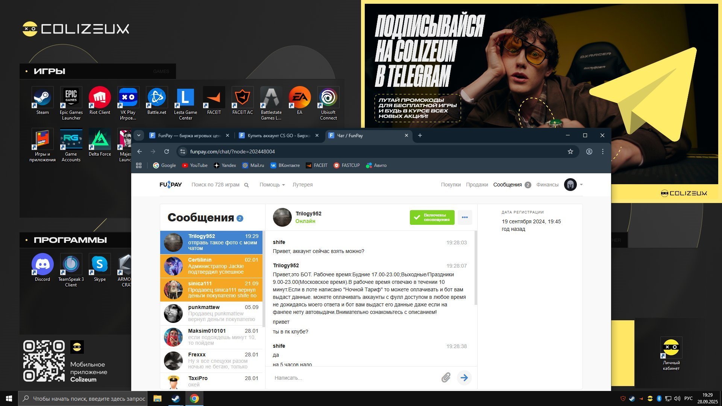This screenshot has width=722, height=406.
Task: Open the FASTCUP bookmark
Action: tap(347, 165)
